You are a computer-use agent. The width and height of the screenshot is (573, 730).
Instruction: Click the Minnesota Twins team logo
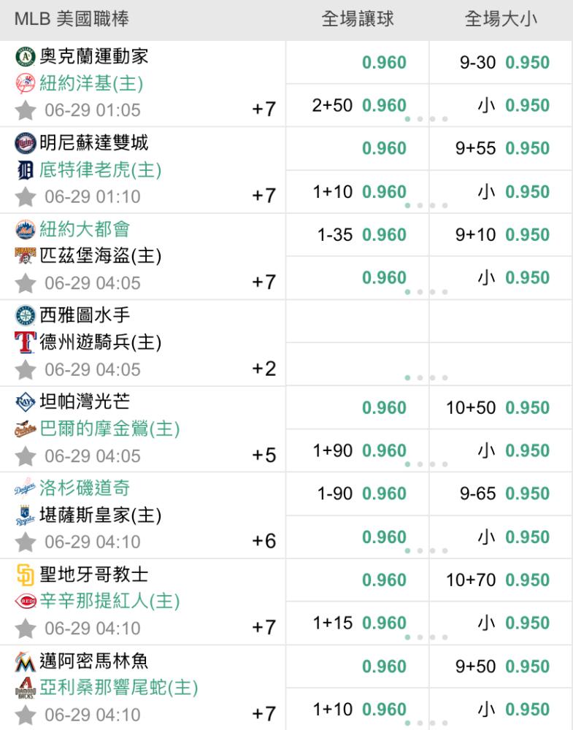25,143
